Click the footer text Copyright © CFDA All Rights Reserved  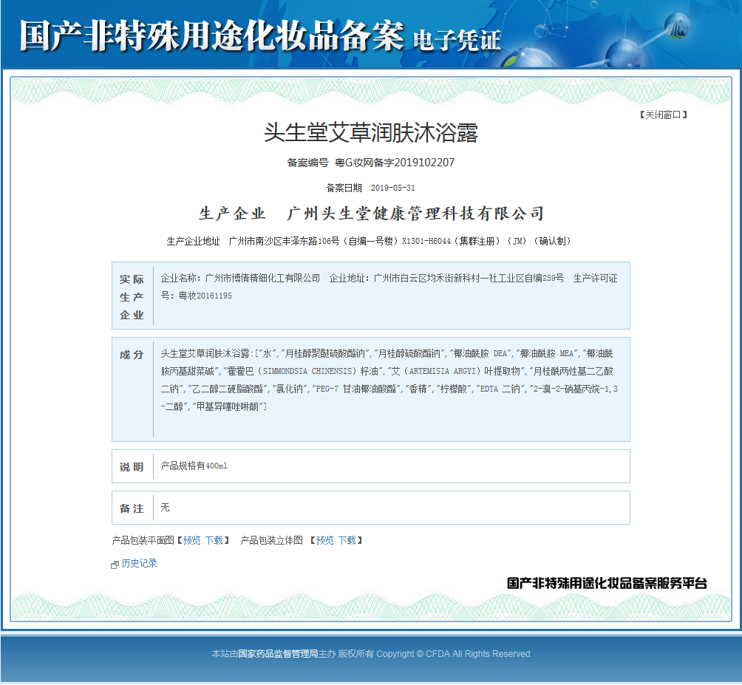pyautogui.click(x=453, y=654)
